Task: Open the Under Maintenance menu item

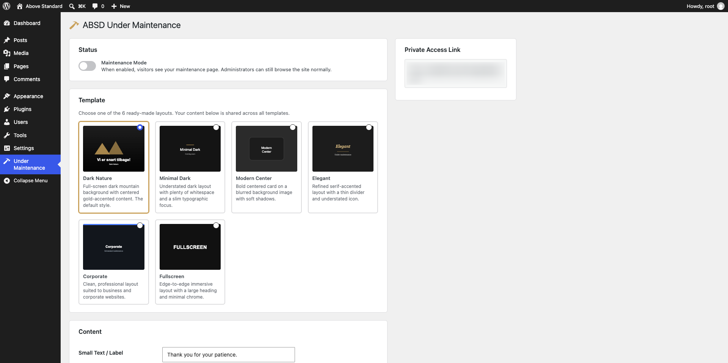Action: (x=30, y=164)
